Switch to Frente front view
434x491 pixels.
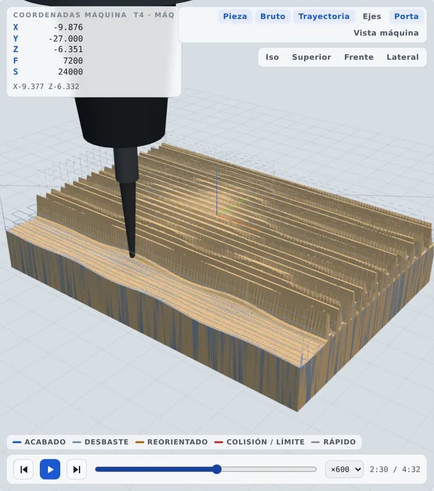[359, 57]
